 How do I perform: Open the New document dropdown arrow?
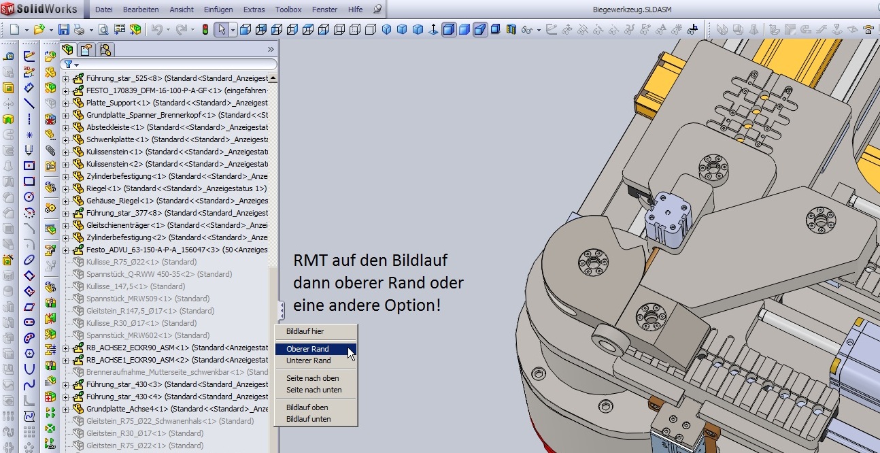27,30
